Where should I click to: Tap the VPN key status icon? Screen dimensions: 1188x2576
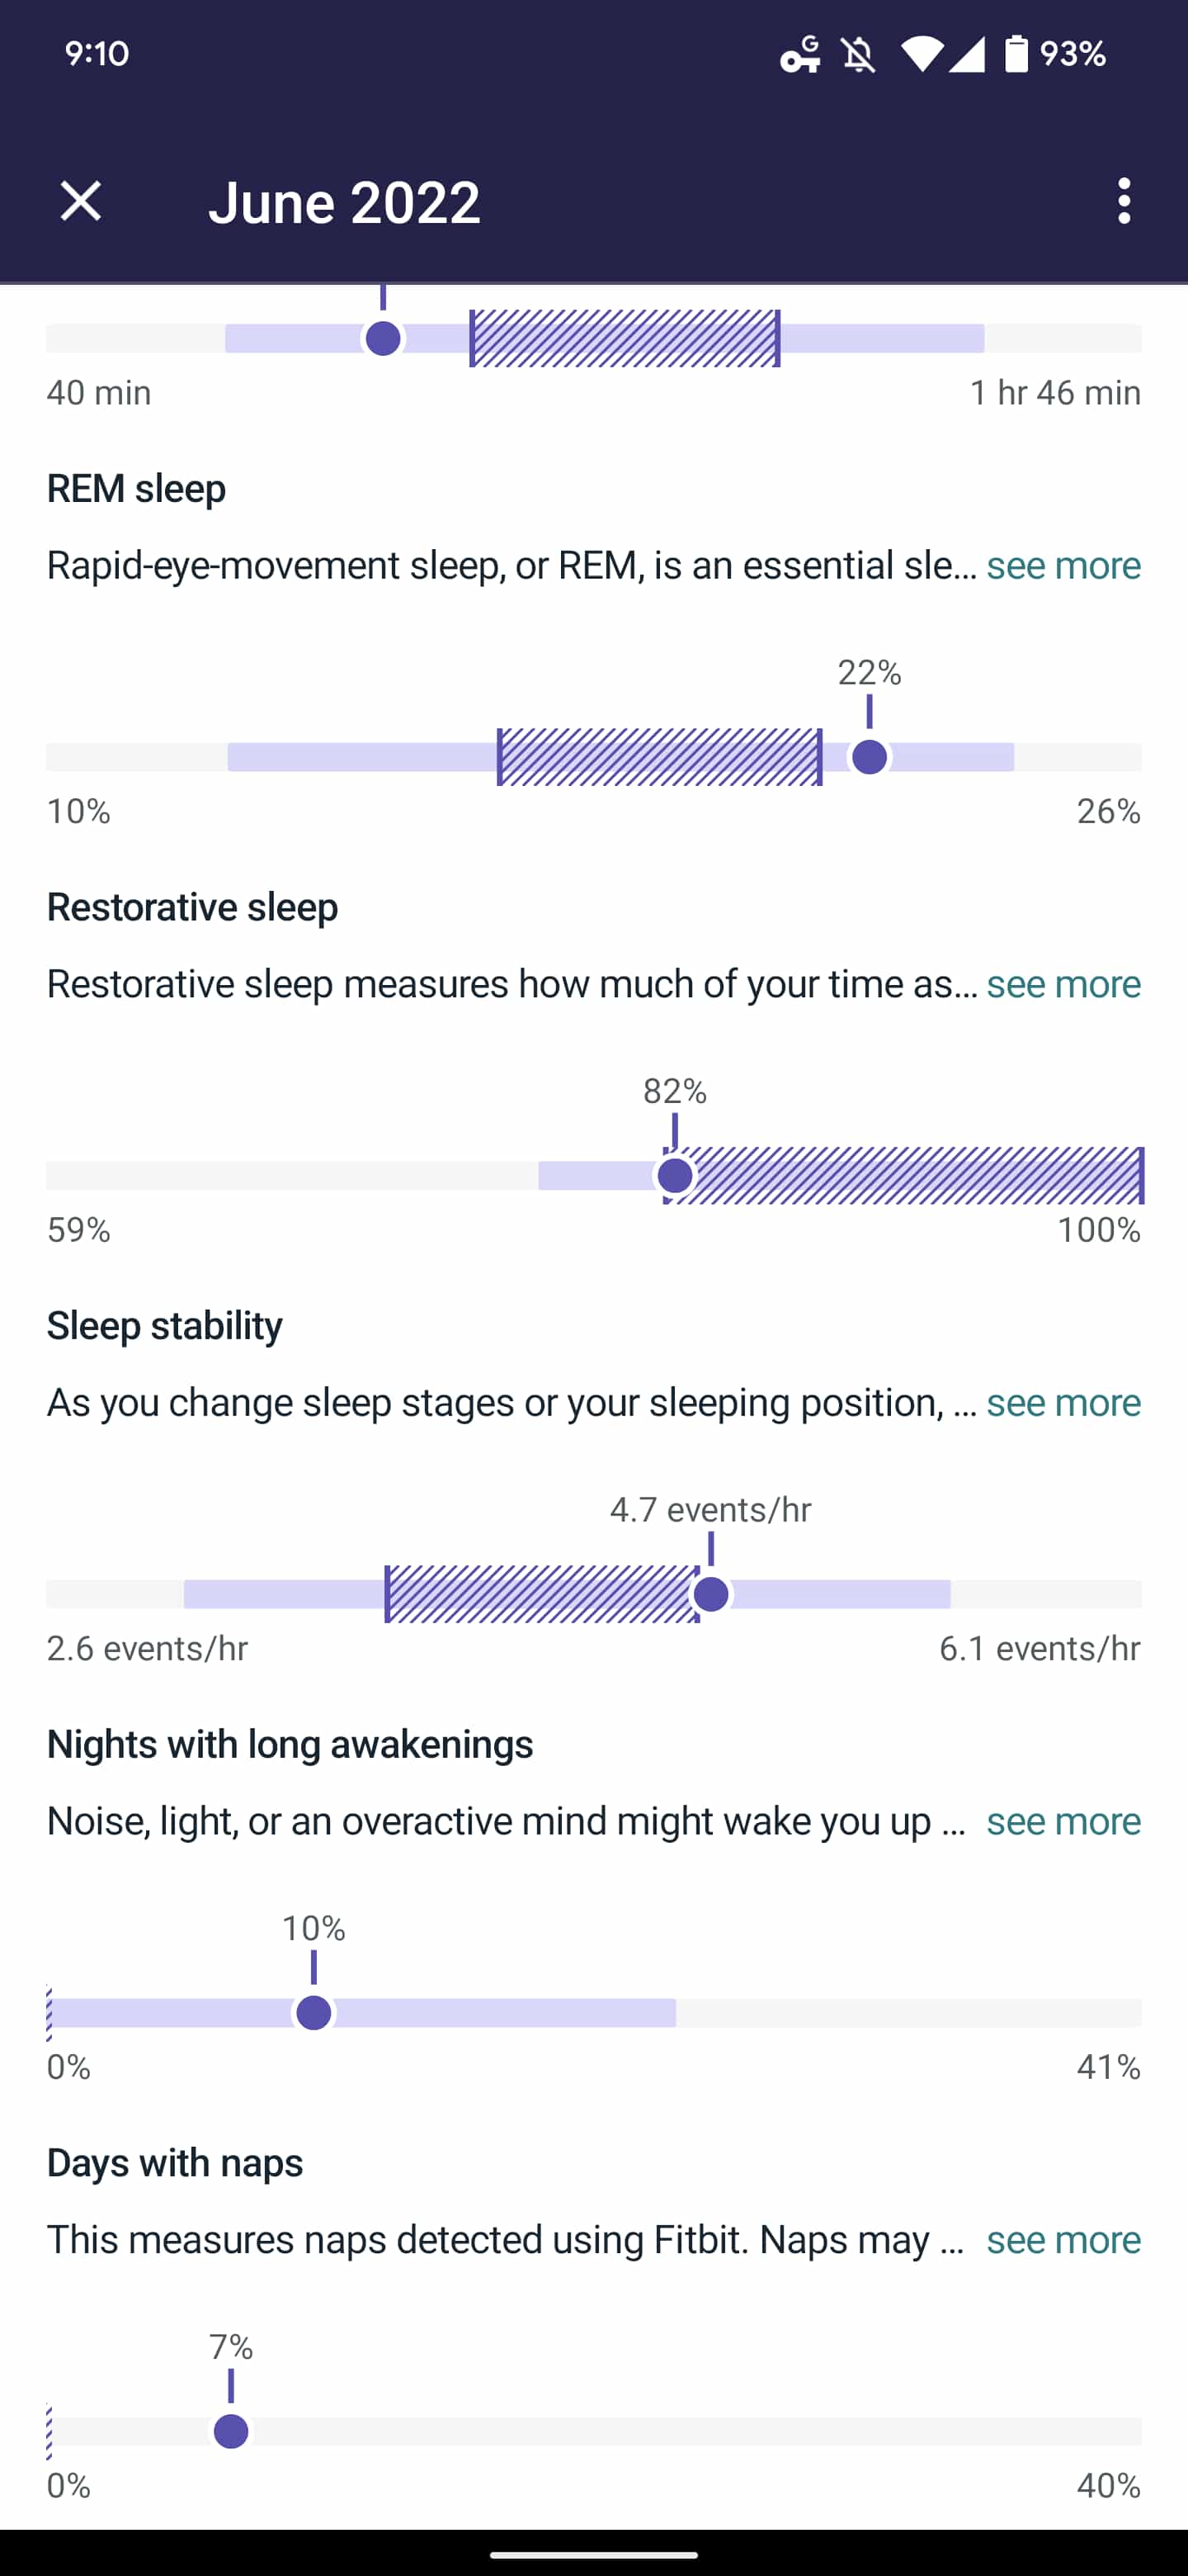tap(799, 54)
